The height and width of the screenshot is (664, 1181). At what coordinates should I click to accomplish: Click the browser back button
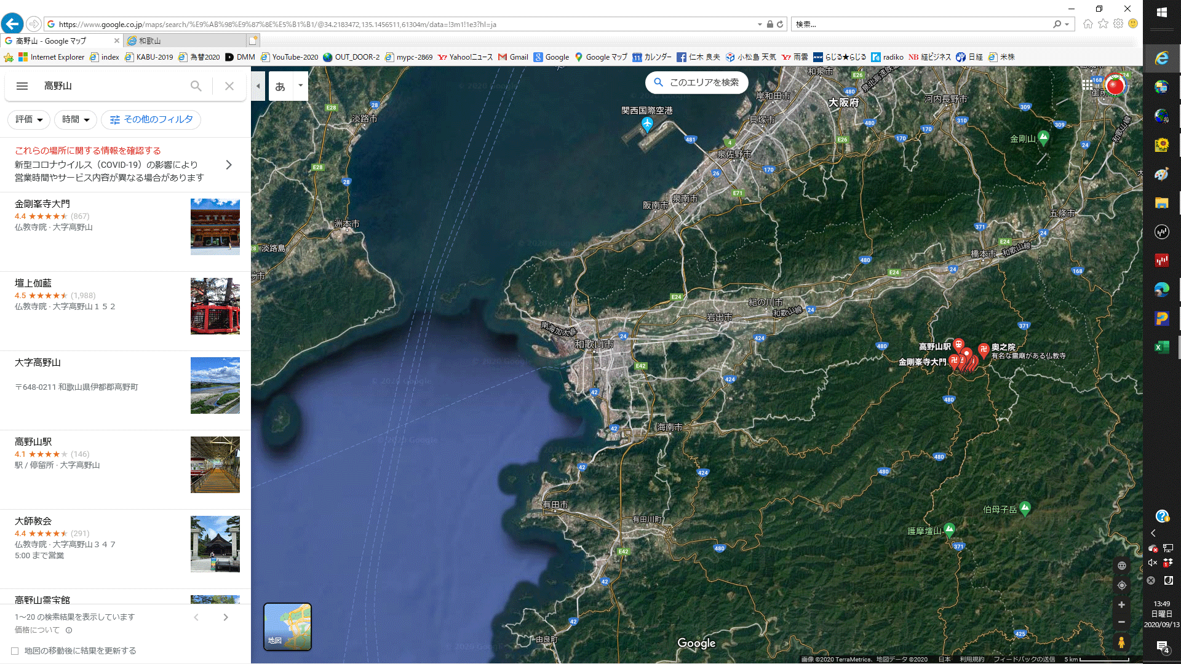point(12,24)
